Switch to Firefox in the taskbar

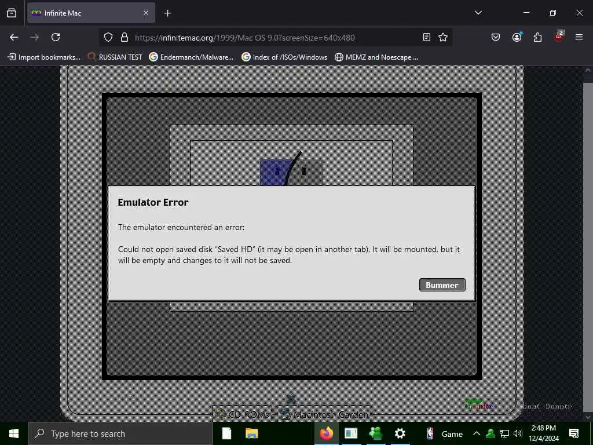point(327,433)
